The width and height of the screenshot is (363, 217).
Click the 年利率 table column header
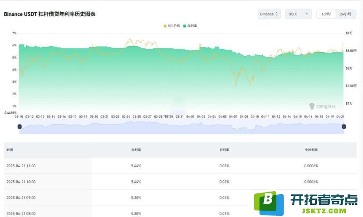136,150
